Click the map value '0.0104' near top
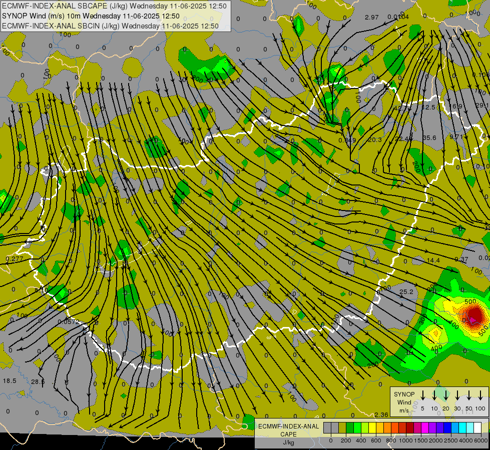This screenshot has height=450, width=490. [x=398, y=17]
